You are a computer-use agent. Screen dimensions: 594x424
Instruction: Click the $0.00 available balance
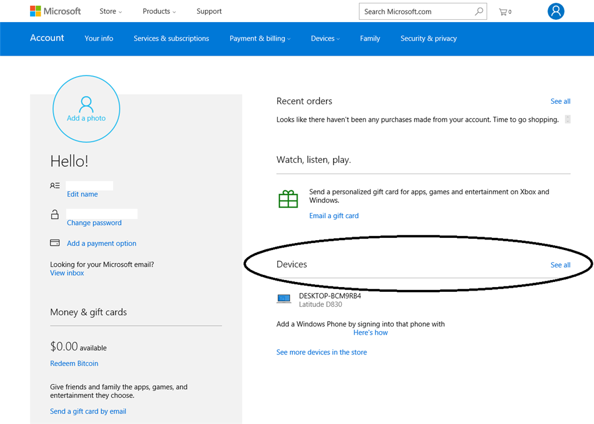click(x=78, y=346)
